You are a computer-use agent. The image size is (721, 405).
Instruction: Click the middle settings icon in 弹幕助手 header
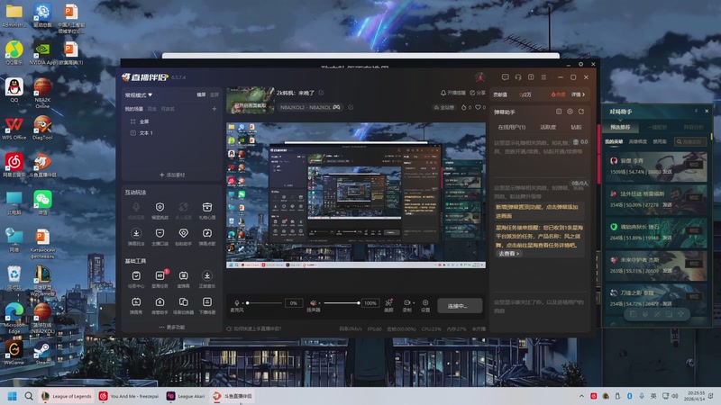pos(570,112)
